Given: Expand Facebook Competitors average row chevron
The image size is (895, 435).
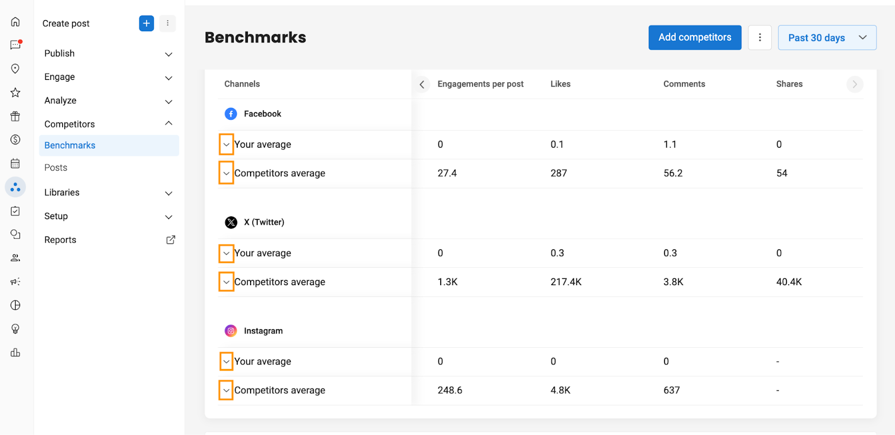Looking at the screenshot, I should (226, 173).
